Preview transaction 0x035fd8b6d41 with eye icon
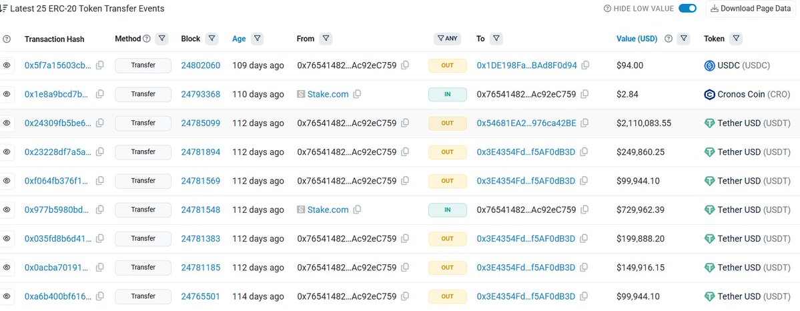This screenshot has width=800, height=311. click(7, 238)
